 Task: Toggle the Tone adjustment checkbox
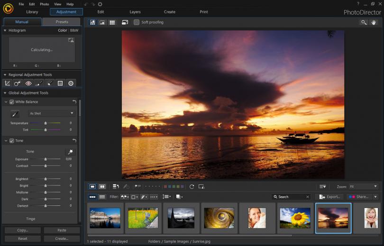tap(12, 141)
